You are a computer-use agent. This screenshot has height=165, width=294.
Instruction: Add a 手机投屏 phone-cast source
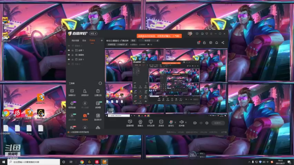point(151,123)
